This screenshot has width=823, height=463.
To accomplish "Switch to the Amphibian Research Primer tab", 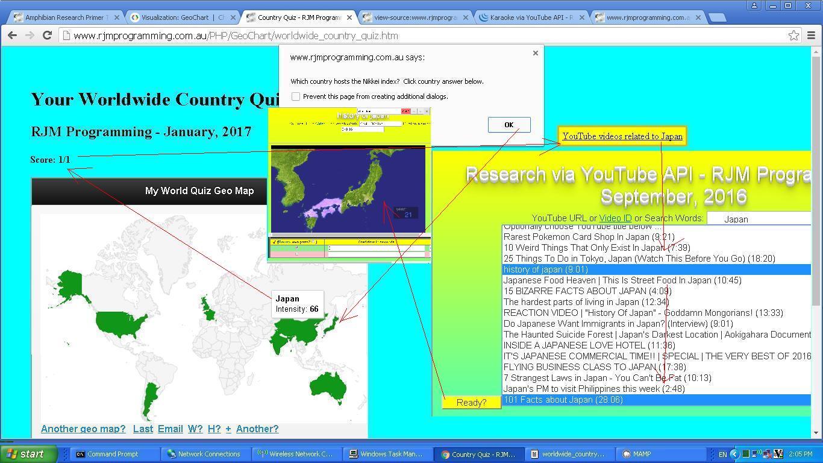I will 65,17.
